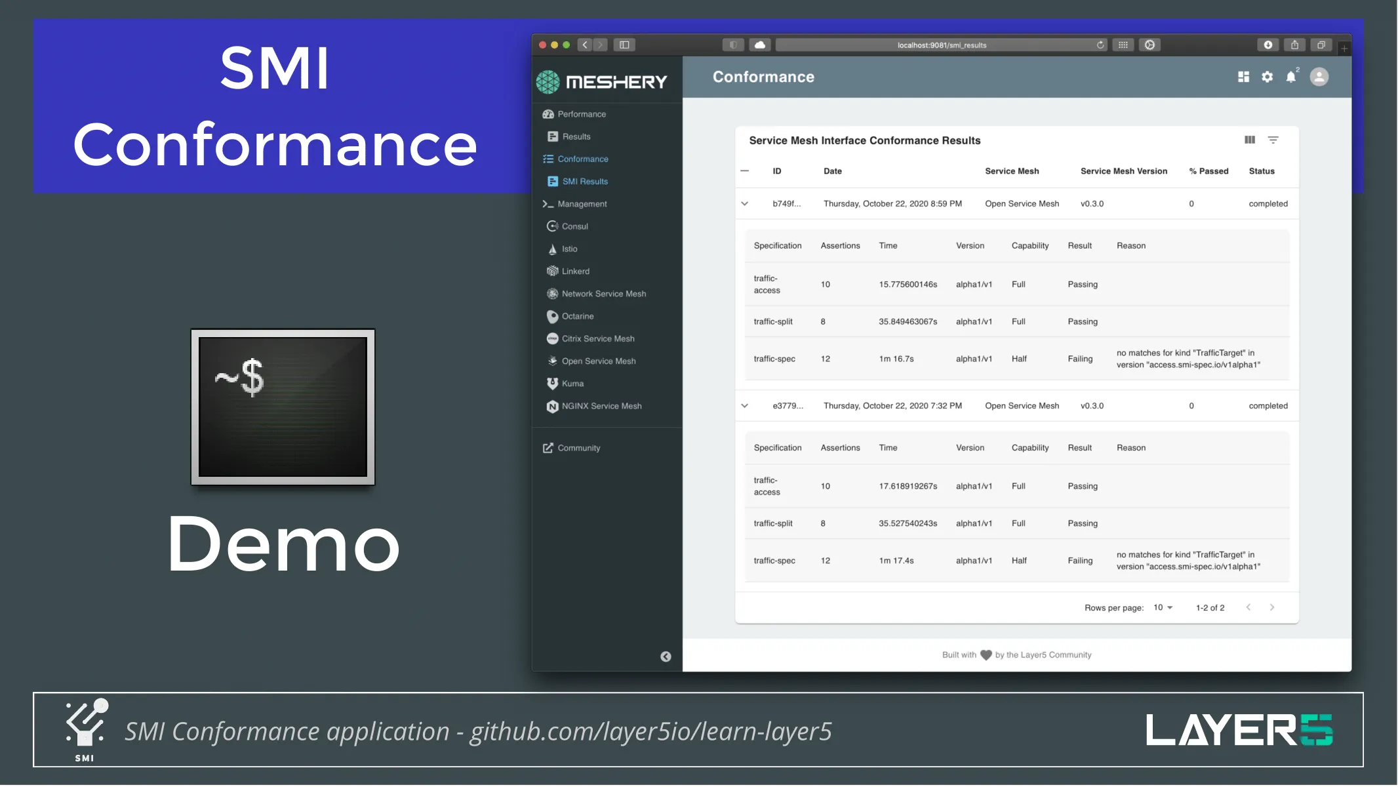This screenshot has width=1398, height=787.
Task: Collapse the b749f result row
Action: click(744, 204)
